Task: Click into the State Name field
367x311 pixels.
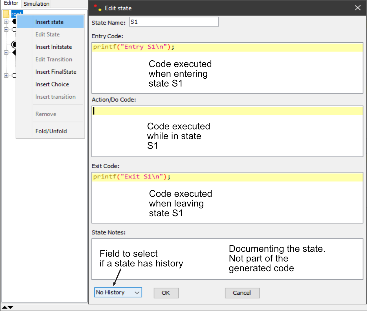Action: (174, 22)
